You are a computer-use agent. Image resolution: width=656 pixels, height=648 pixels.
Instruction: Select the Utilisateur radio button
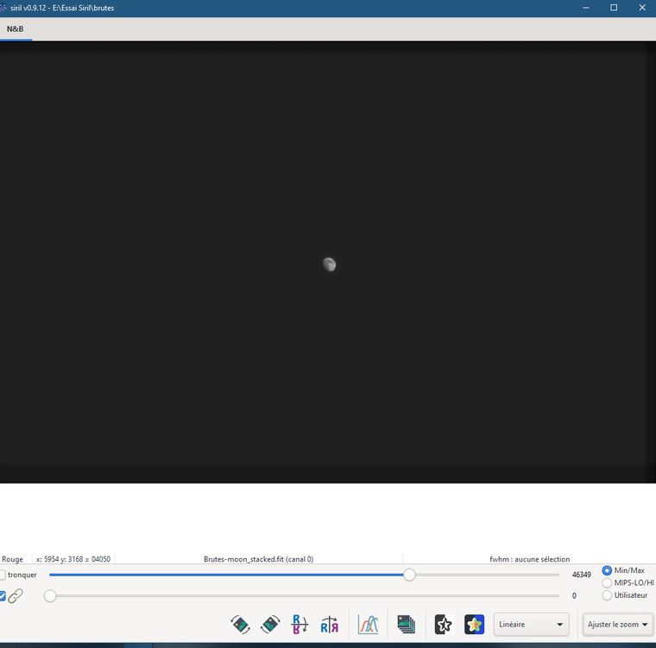coord(607,595)
